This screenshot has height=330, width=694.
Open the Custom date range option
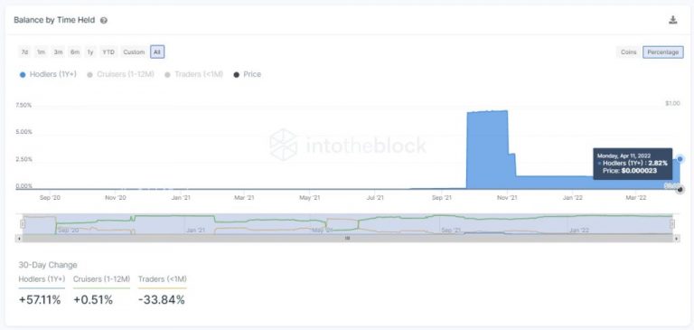(x=134, y=52)
